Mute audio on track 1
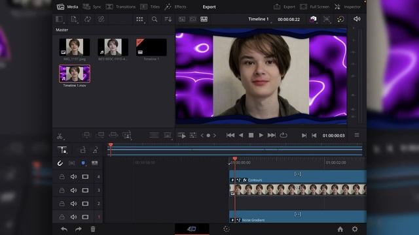Image resolution: width=419 pixels, height=235 pixels. pos(73,217)
